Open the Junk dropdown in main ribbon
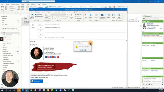This screenshot has width=164, height=92. [x=12, y=11]
